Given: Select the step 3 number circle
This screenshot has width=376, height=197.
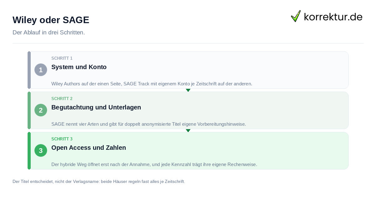Looking at the screenshot, I should click(x=41, y=150).
